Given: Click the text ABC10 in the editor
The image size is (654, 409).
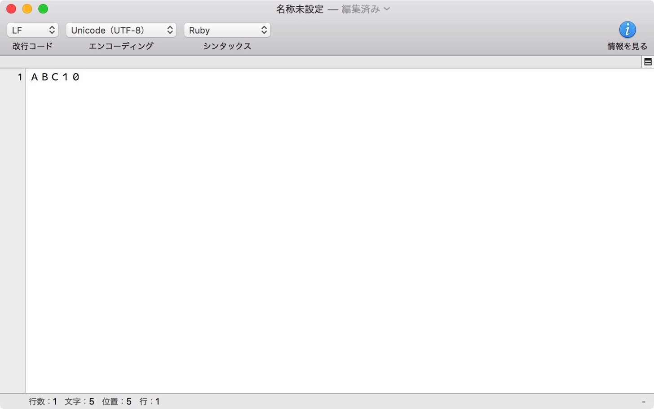Looking at the screenshot, I should coord(55,77).
